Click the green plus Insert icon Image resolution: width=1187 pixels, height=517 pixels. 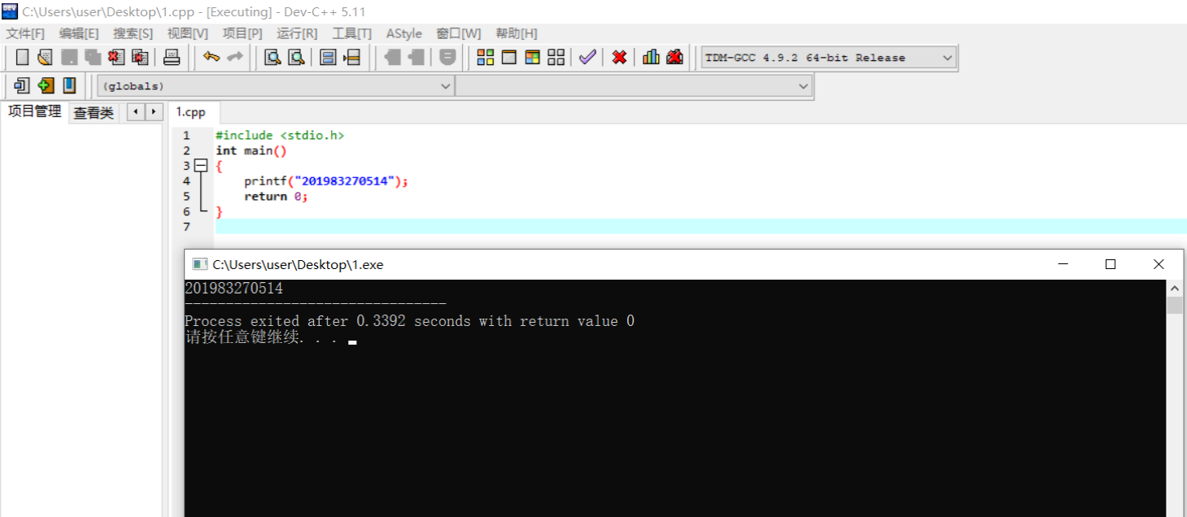(46, 85)
